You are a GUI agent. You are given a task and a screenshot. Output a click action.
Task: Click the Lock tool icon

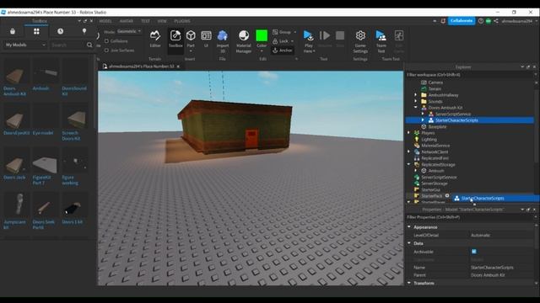pos(275,41)
